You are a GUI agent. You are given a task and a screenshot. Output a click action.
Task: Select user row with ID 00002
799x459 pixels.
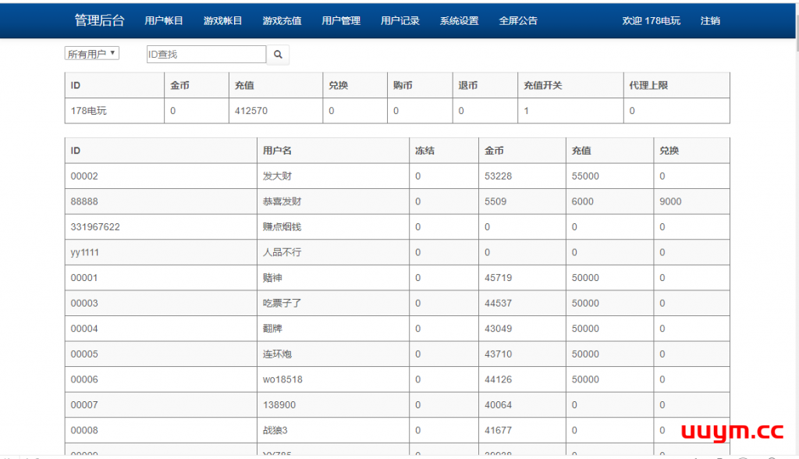point(84,176)
